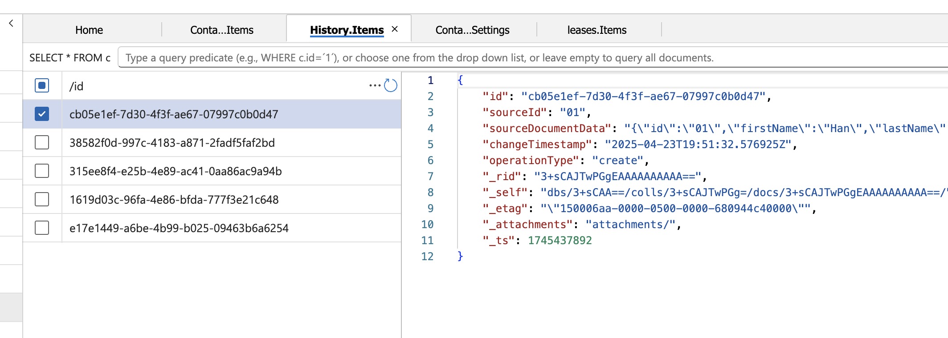948x338 pixels.
Task: Check the box for 38582f0d document
Action: point(42,142)
